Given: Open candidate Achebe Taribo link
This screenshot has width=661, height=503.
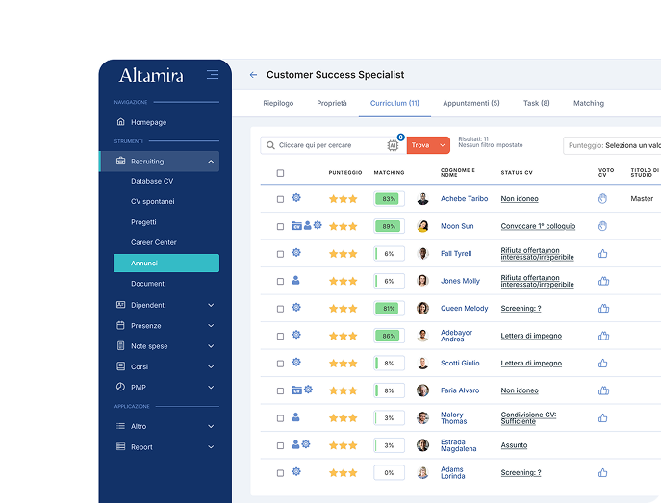Looking at the screenshot, I should click(464, 198).
